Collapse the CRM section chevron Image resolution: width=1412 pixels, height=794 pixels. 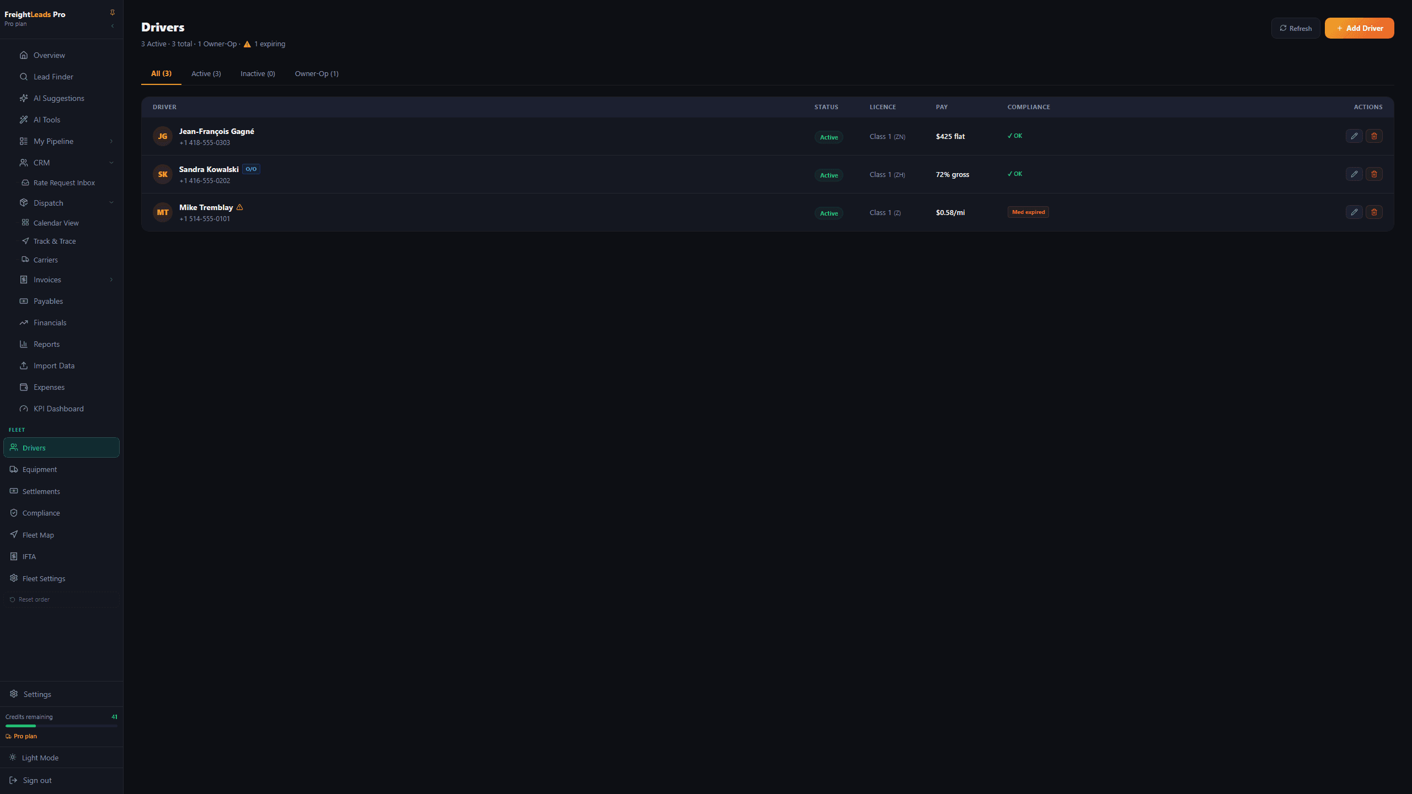(111, 163)
